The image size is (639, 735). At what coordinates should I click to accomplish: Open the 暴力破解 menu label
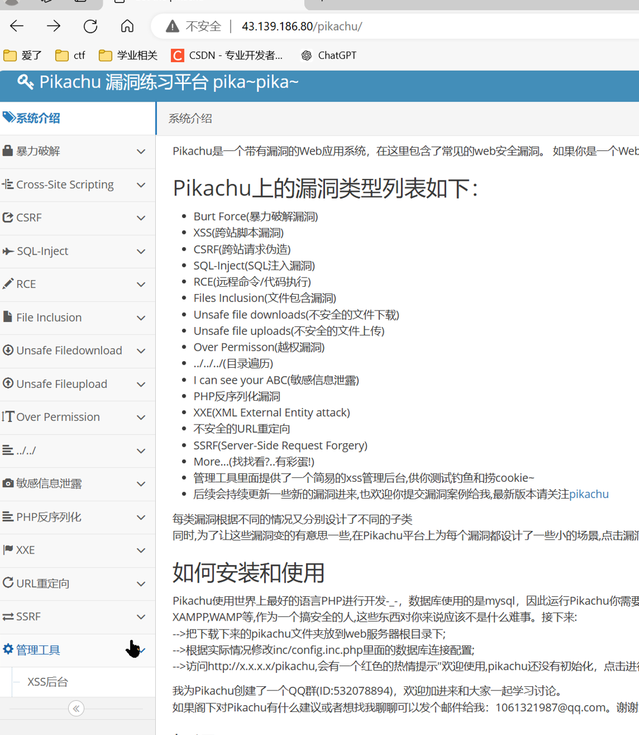click(38, 151)
